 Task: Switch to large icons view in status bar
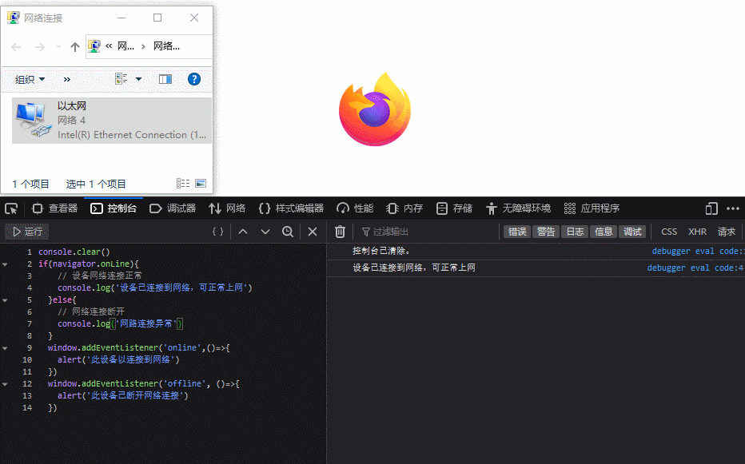(x=201, y=184)
